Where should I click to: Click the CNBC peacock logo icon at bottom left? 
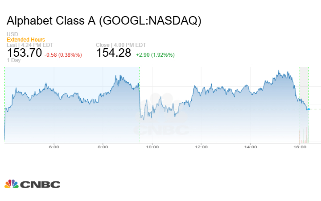(12, 184)
